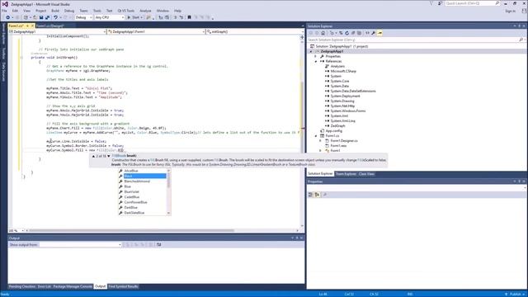Click the previous overload arrow in tooltip
Image resolution: width=528 pixels, height=297 pixels.
[93, 156]
